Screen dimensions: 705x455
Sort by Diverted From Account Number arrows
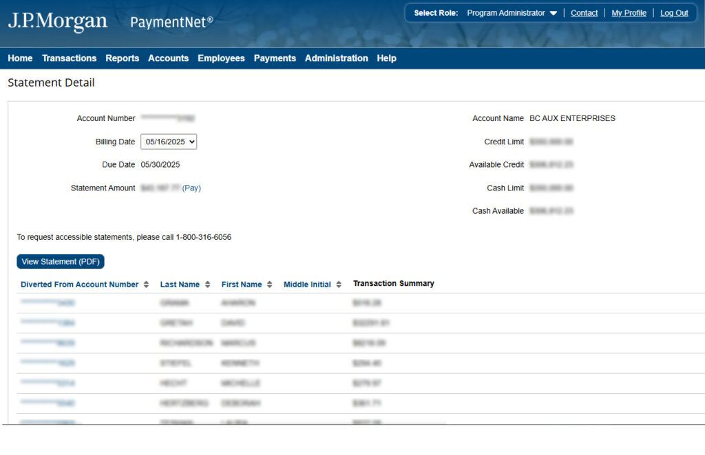click(x=147, y=285)
